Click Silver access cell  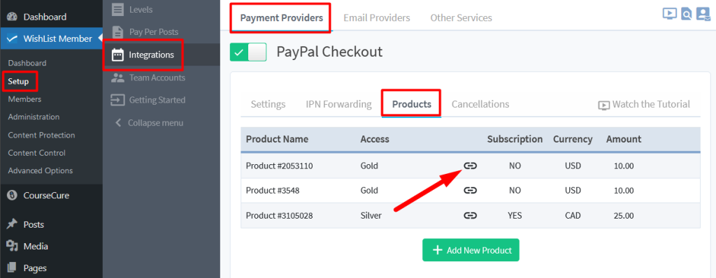coord(371,215)
